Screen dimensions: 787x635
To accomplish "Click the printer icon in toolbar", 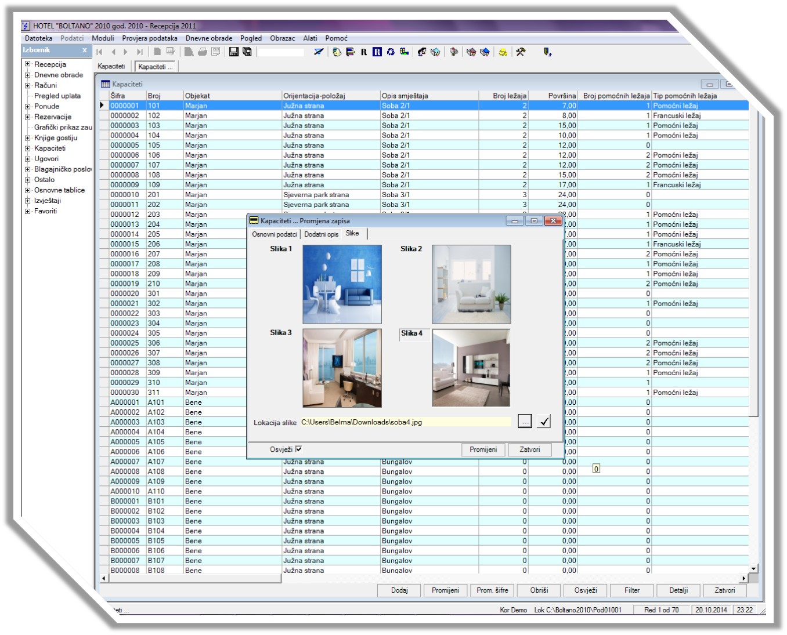I will [x=203, y=52].
